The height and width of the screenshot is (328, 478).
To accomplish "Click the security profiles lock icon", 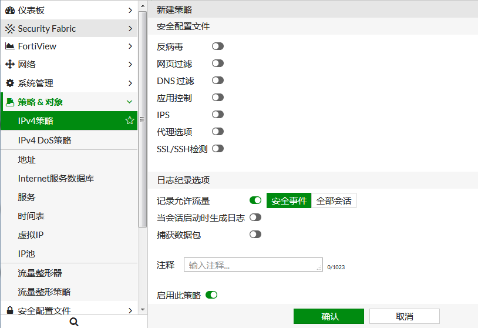I will (10, 310).
